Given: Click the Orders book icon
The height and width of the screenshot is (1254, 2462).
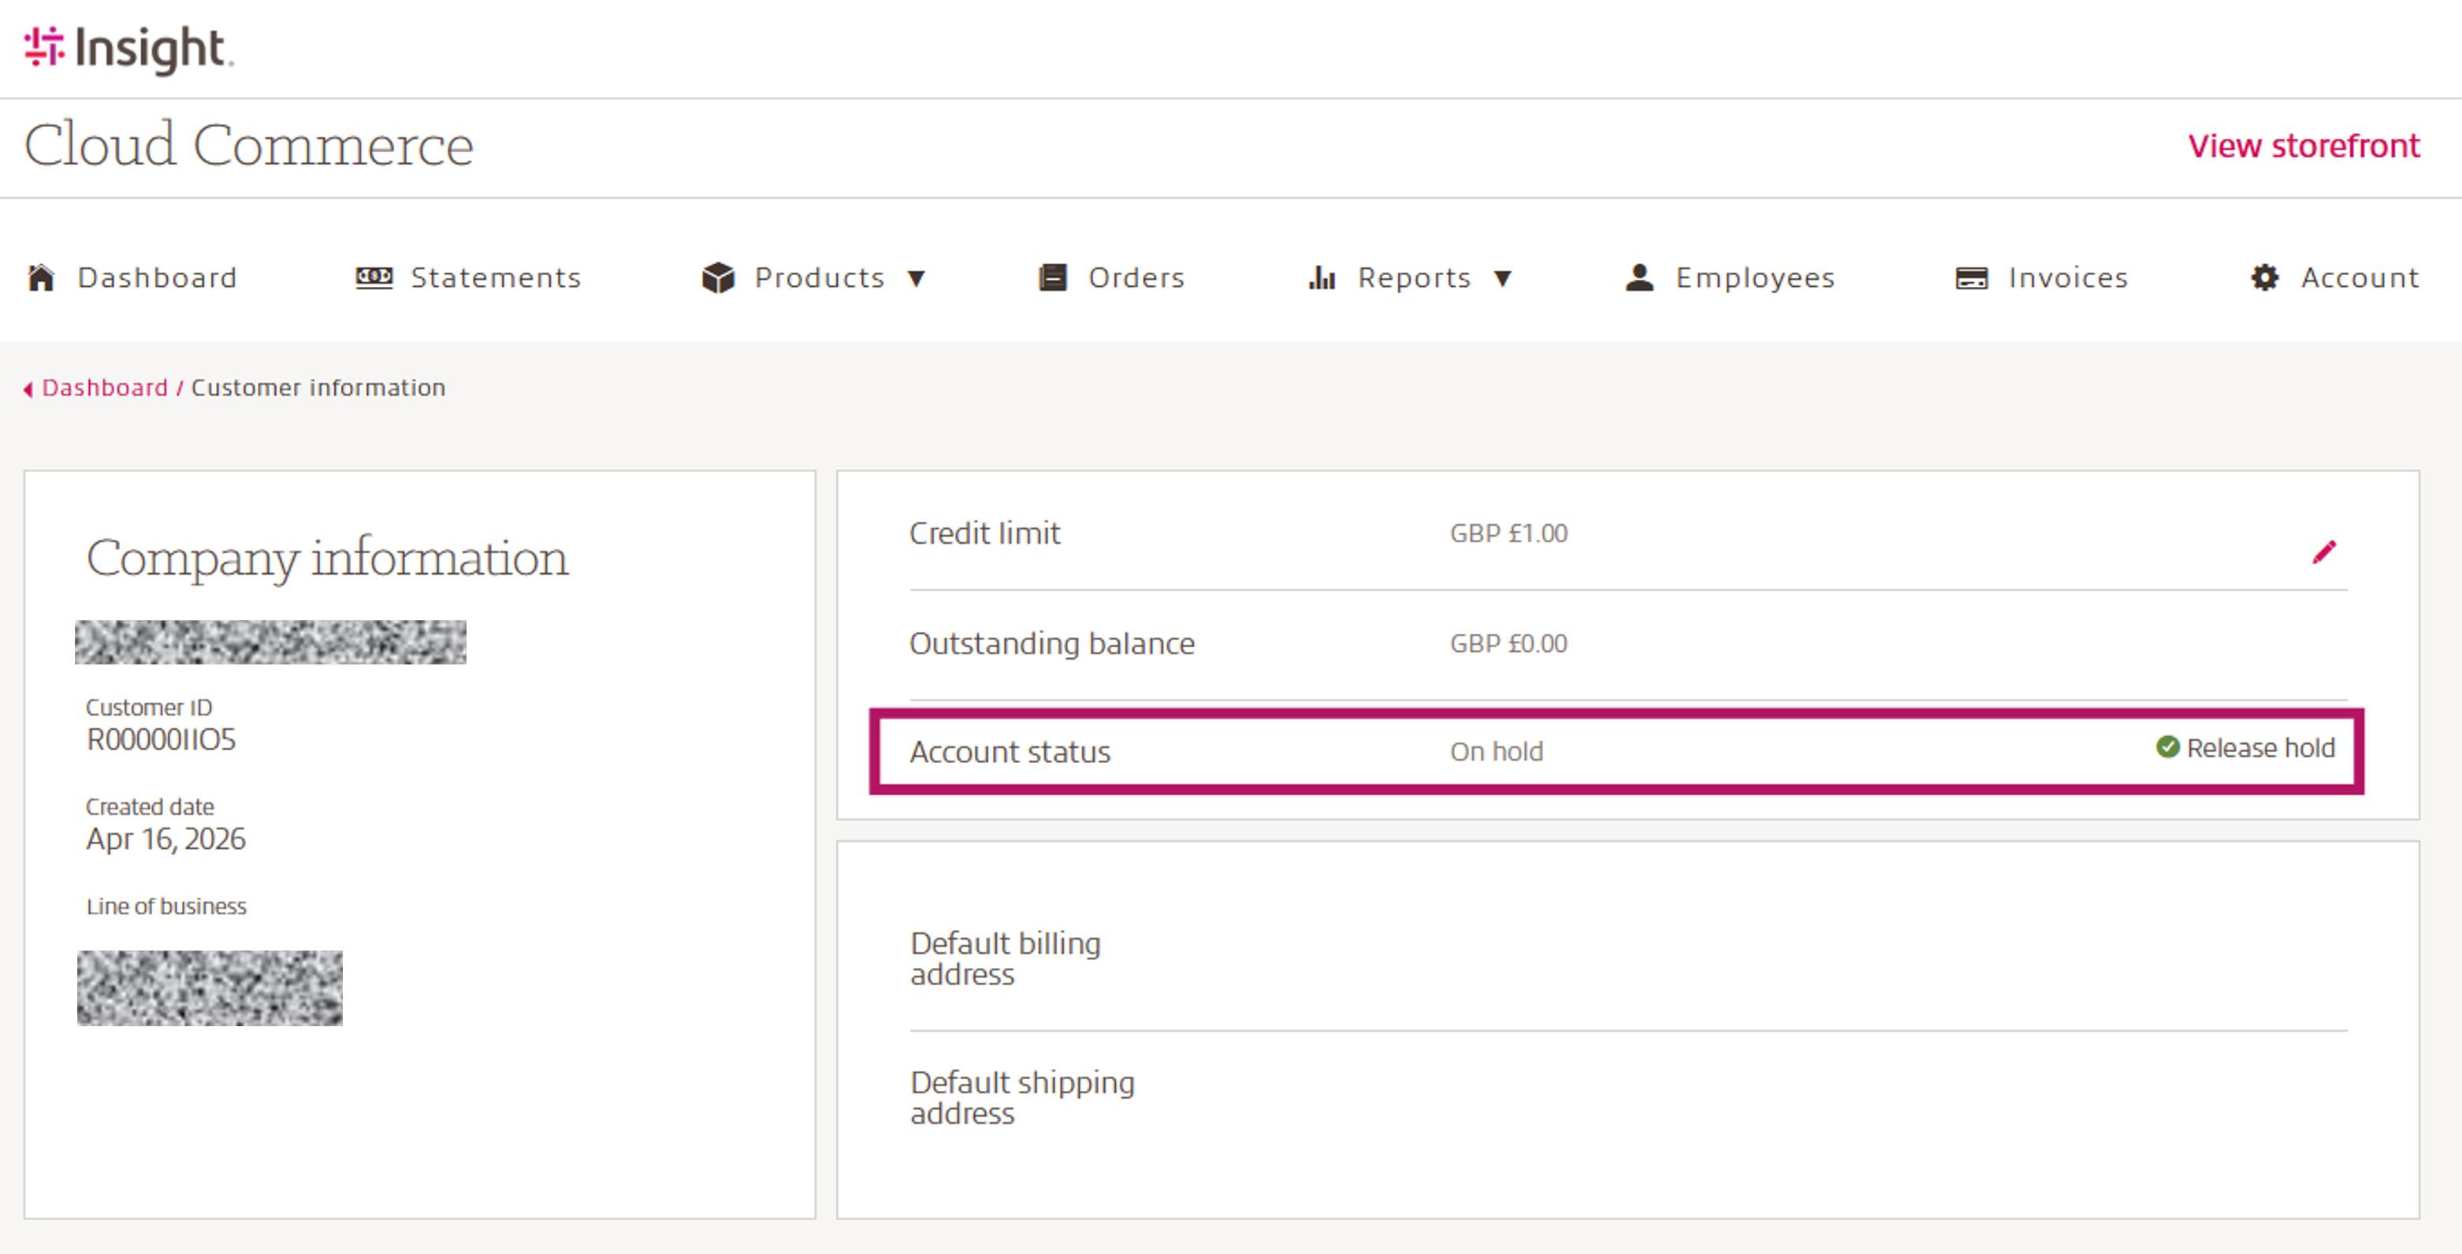Looking at the screenshot, I should point(1052,277).
